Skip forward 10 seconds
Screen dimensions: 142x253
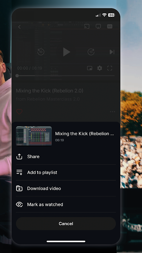coord(91,52)
